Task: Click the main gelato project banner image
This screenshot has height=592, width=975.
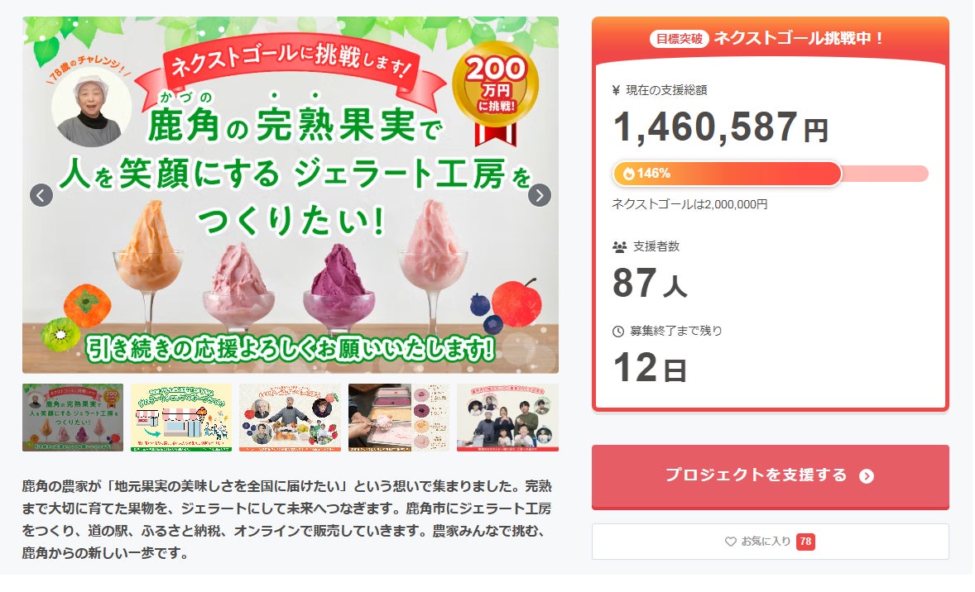Action: pos(290,248)
